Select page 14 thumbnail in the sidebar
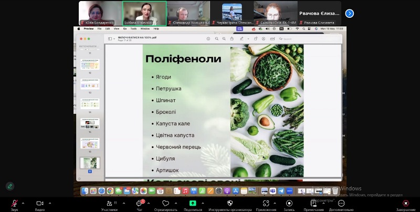This screenshot has height=212, width=420. 90,104
